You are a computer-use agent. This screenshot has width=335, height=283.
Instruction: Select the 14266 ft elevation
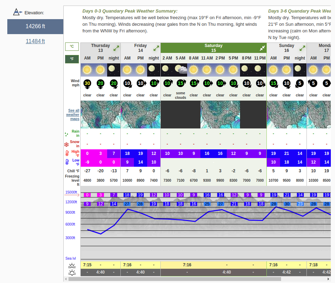coord(35,26)
